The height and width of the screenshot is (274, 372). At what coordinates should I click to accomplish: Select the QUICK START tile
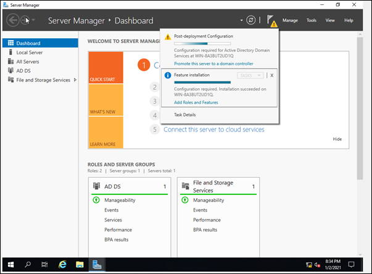[106, 68]
